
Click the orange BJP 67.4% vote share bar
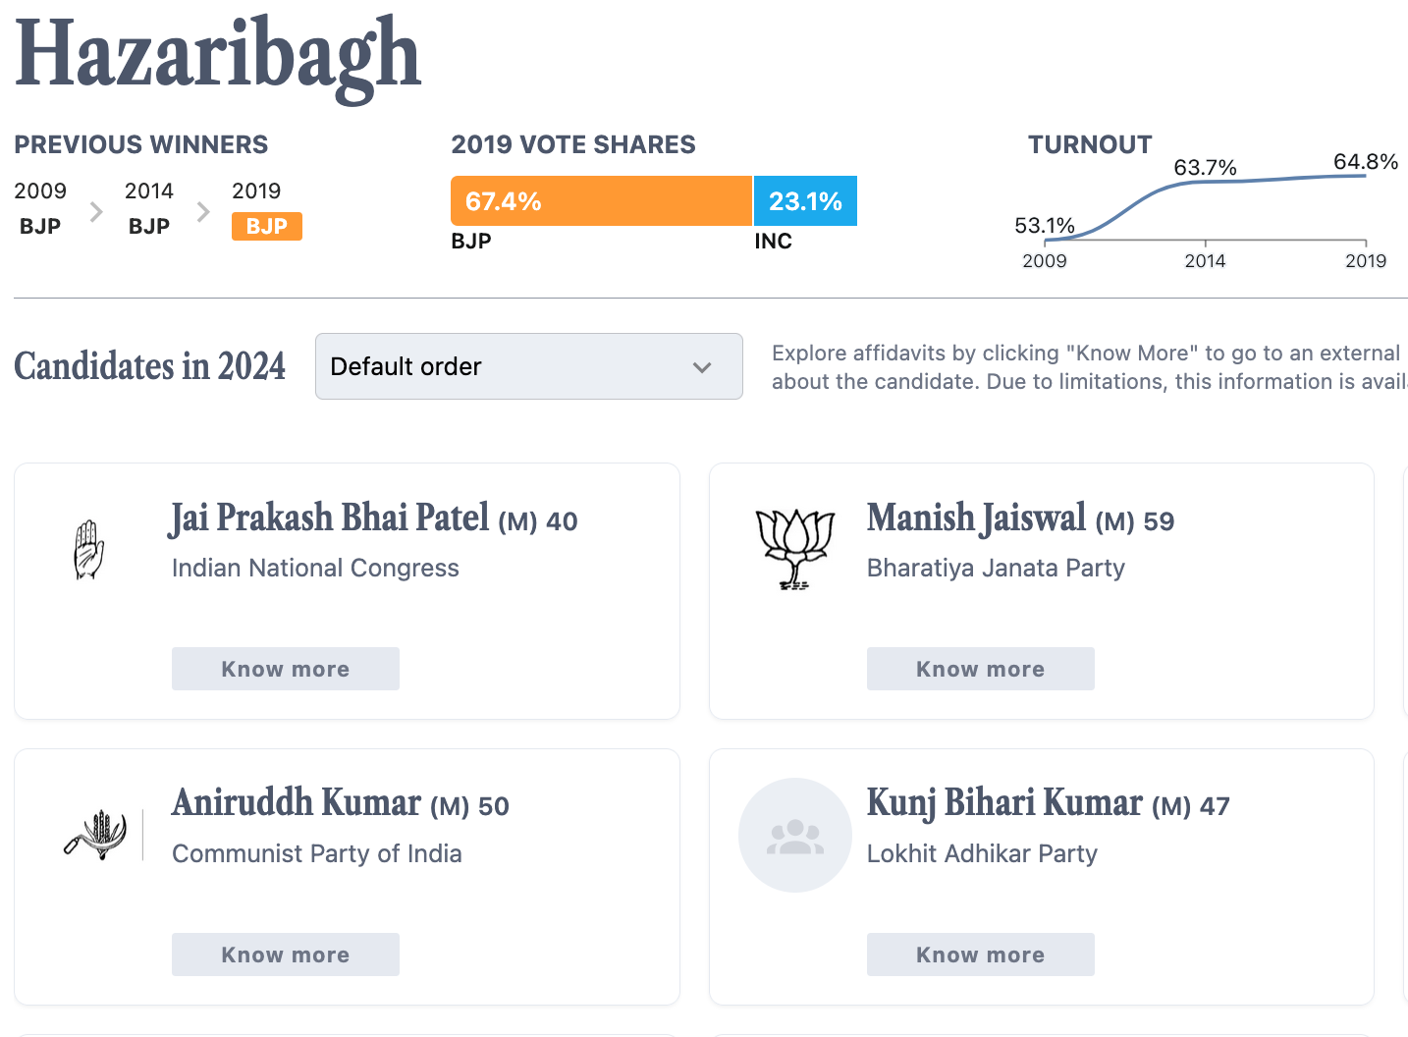(601, 201)
